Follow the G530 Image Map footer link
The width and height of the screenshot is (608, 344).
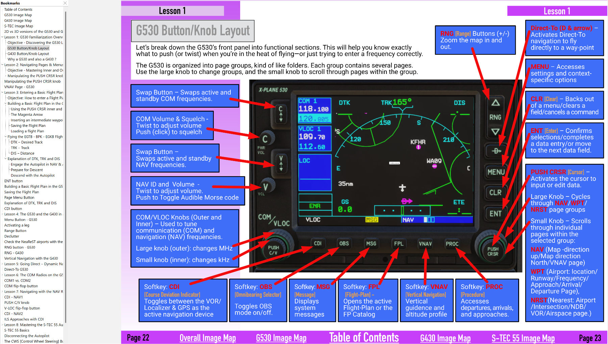[x=281, y=338]
